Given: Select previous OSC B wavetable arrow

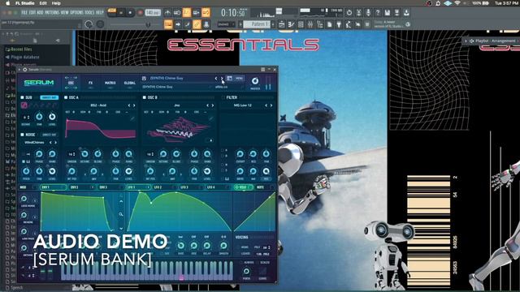Looking at the screenshot, I should [x=208, y=105].
